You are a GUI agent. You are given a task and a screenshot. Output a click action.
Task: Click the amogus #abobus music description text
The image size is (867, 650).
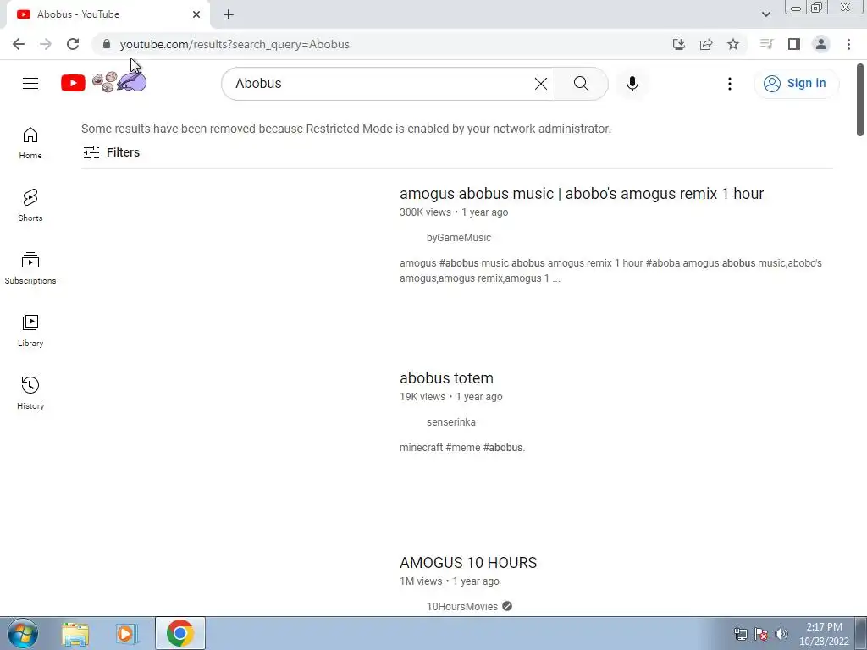[x=610, y=271]
